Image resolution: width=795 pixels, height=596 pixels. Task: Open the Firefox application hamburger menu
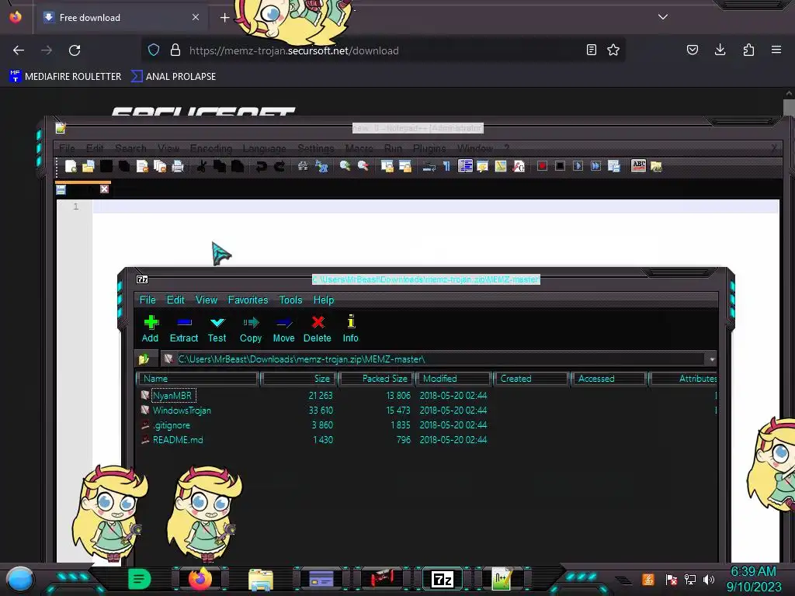coord(776,50)
